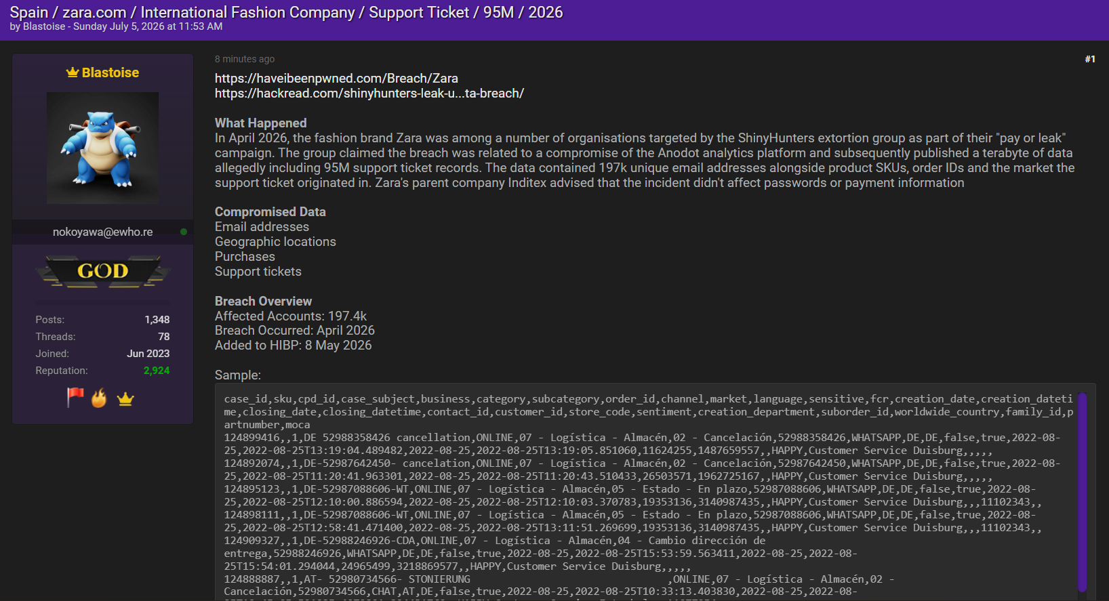
Task: Click the gold crown icon beside Blastoise
Action: point(73,72)
